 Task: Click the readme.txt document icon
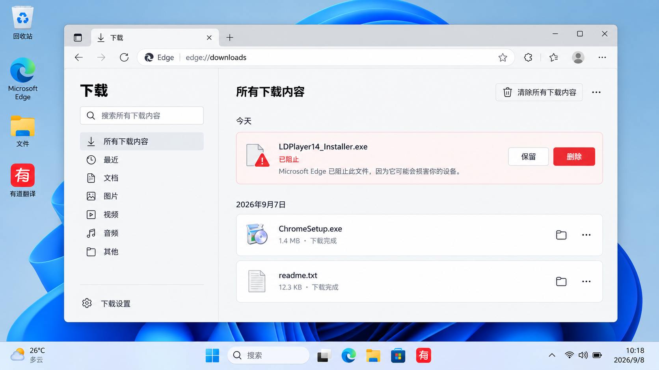[257, 281]
